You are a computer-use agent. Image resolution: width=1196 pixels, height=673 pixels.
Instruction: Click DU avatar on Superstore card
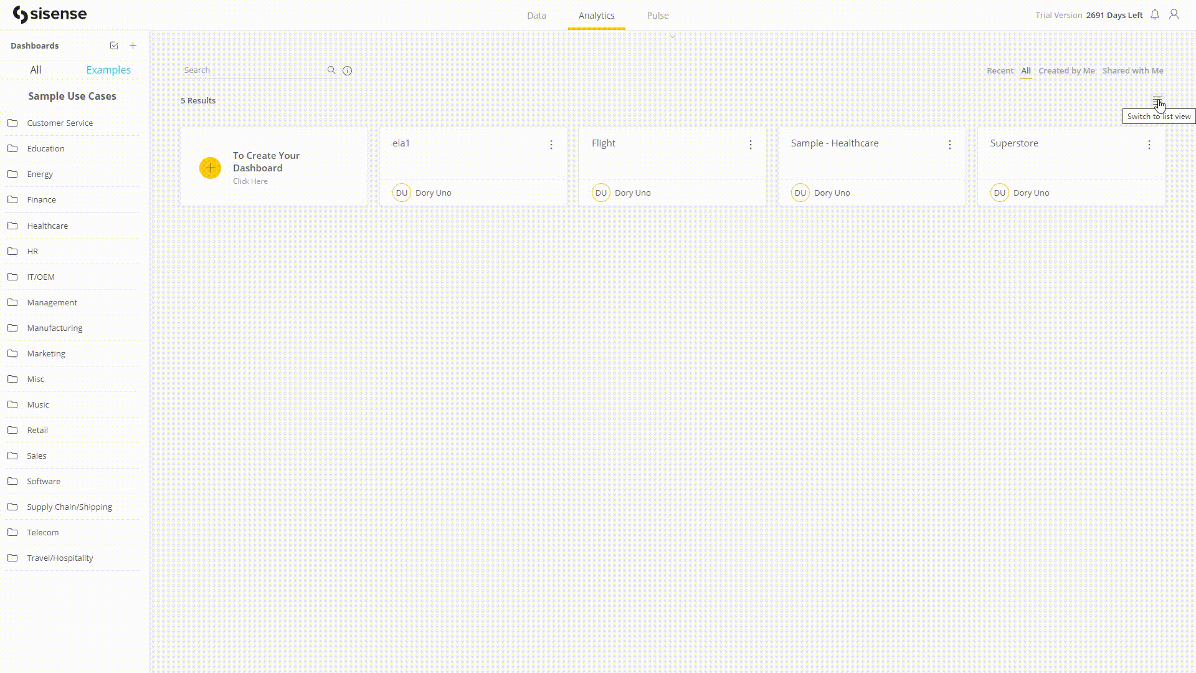1000,193
